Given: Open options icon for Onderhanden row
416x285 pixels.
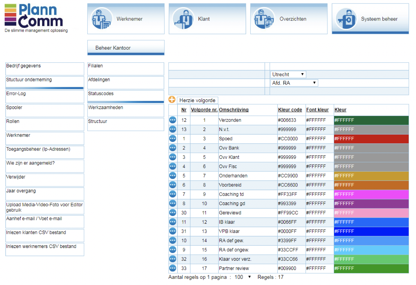Looking at the screenshot, I should [x=173, y=176].
